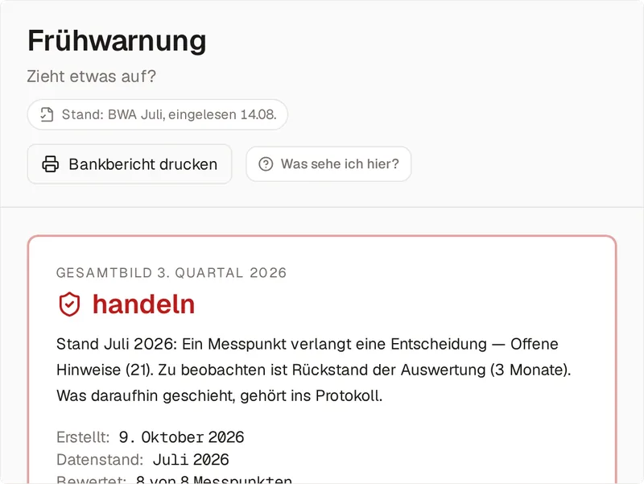Click the Frühwarnung page heading
The image size is (644, 484).
click(117, 41)
